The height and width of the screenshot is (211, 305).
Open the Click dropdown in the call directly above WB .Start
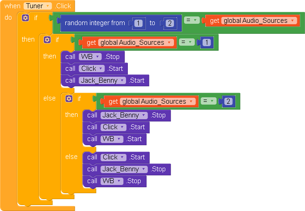113,127
